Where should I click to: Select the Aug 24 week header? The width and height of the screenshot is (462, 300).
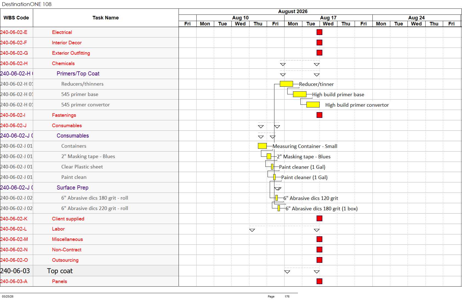pos(417,18)
